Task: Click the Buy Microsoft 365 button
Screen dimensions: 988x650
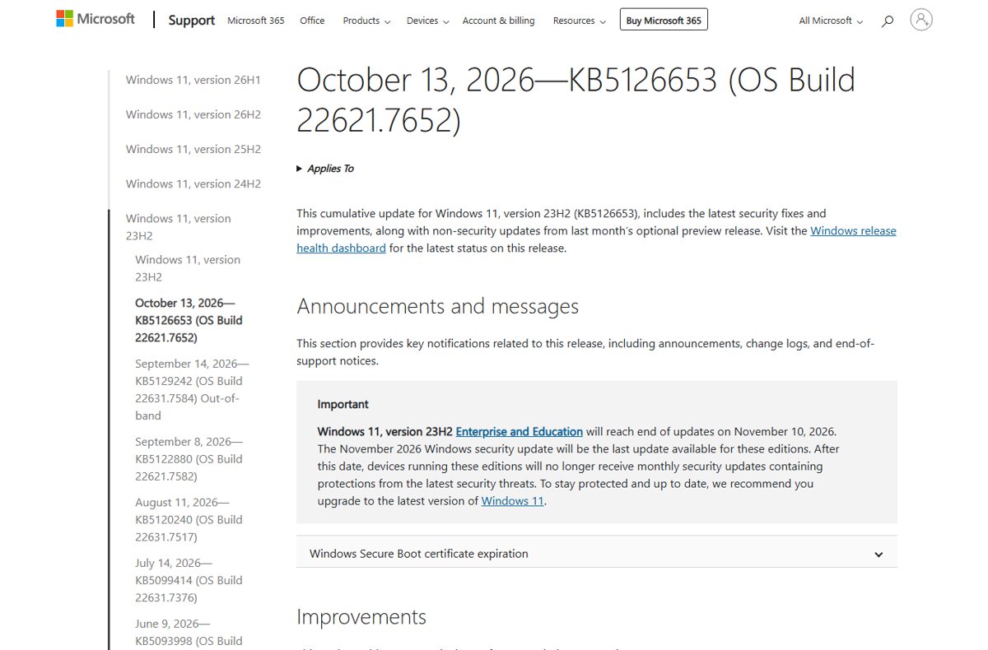Action: click(664, 21)
